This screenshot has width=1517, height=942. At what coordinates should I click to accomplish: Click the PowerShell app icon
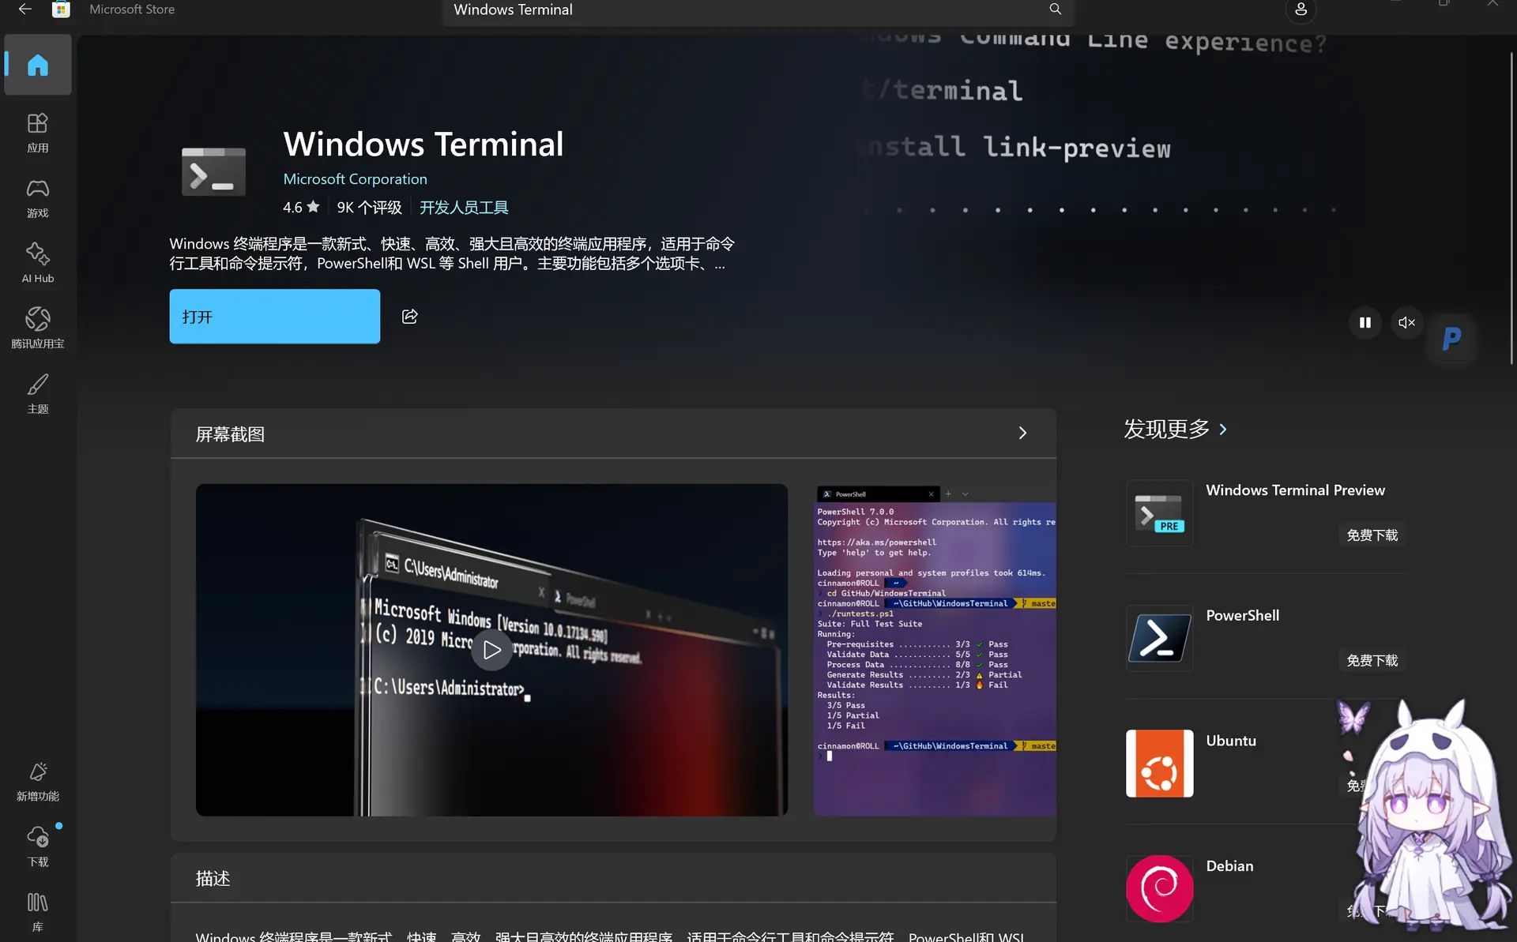coord(1159,638)
